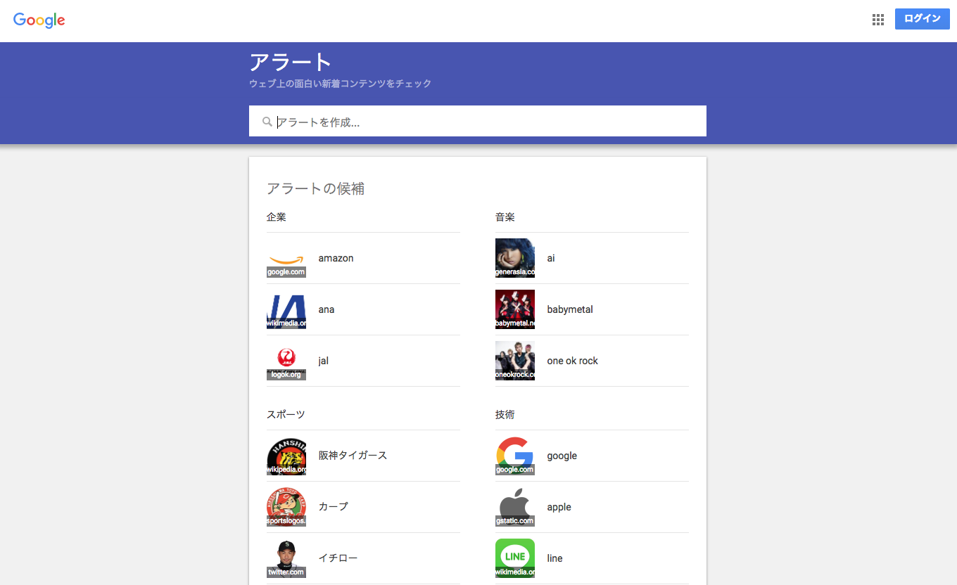
Task: Click the スポーツ category heading
Action: [x=286, y=415]
